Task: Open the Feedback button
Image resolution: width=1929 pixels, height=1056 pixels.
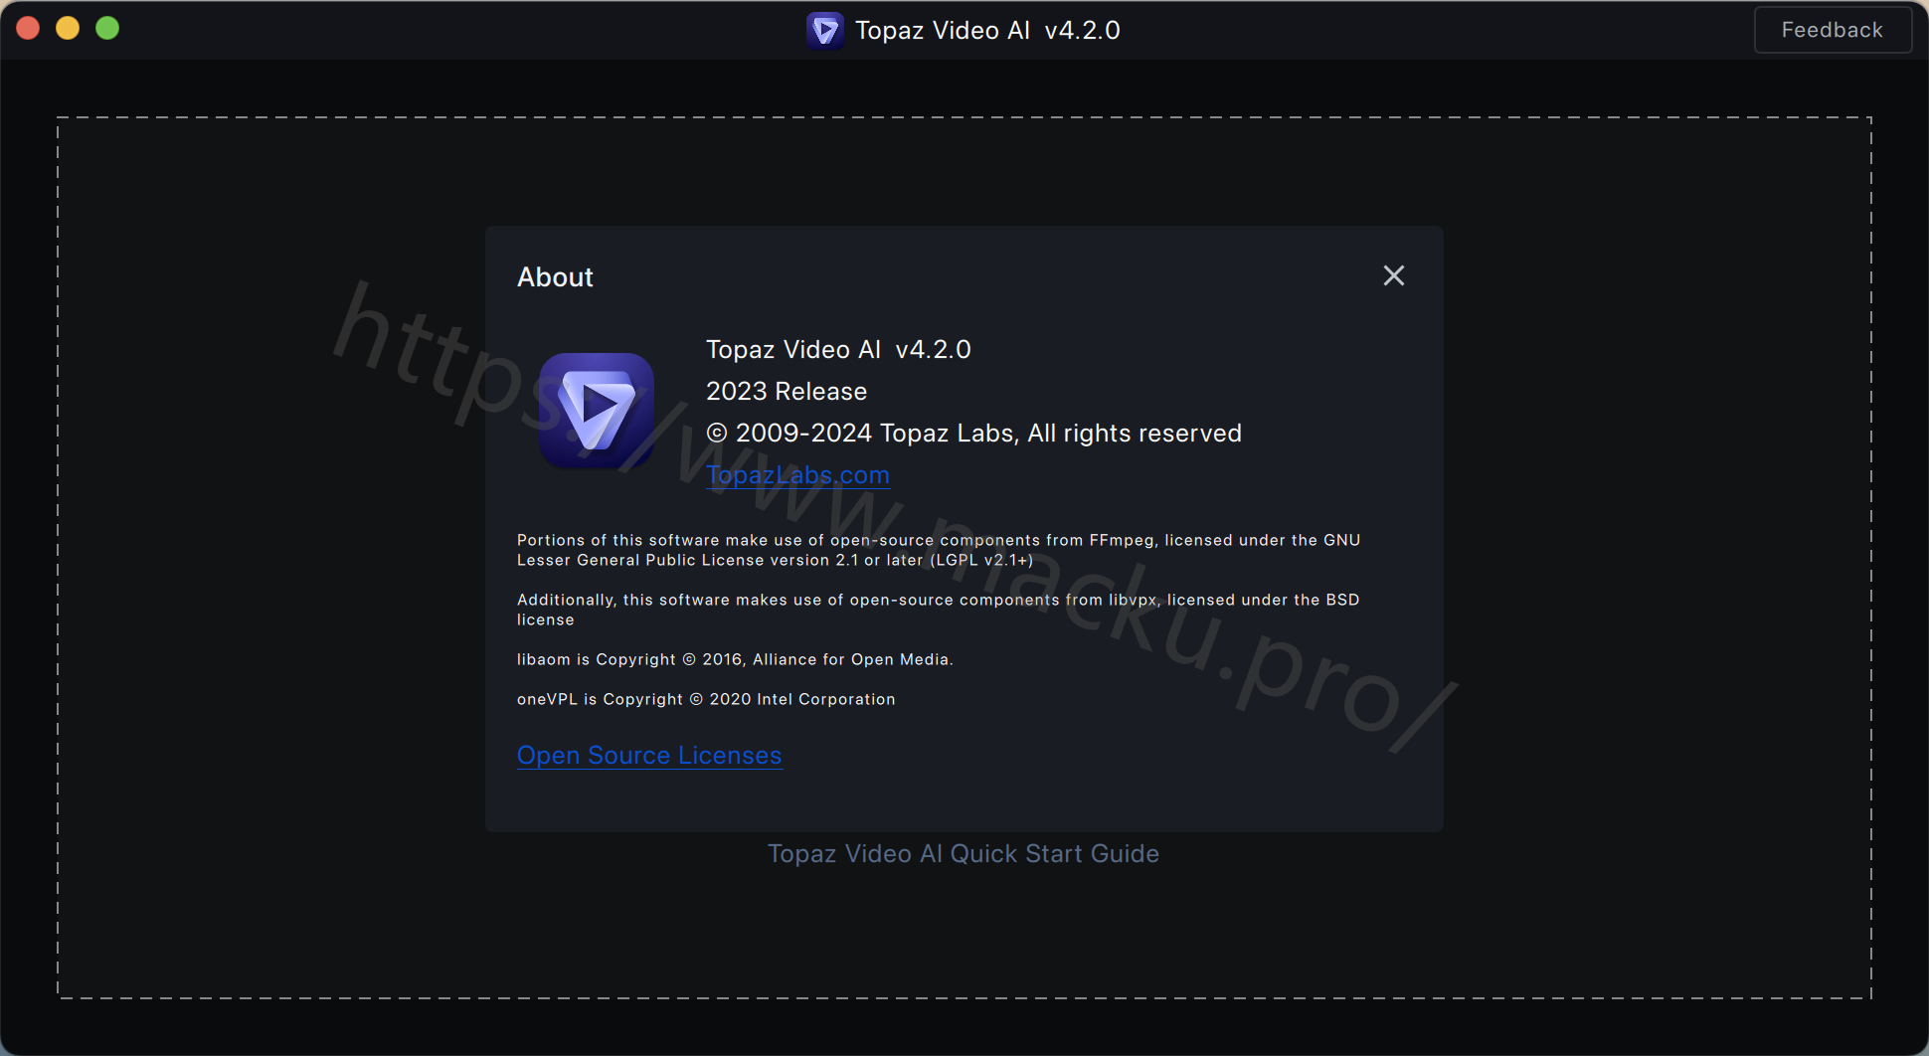Action: (1832, 30)
